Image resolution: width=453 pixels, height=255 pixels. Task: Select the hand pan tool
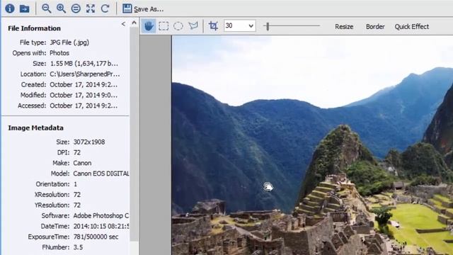149,26
